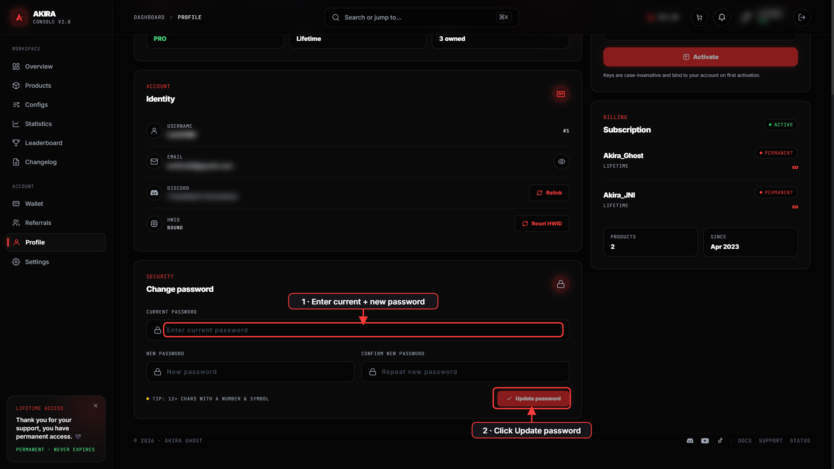
Task: Open Changelog page
Action: click(x=56, y=162)
